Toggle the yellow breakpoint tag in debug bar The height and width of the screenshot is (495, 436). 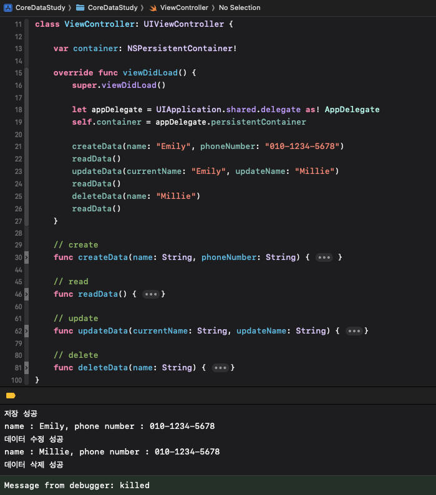point(11,395)
